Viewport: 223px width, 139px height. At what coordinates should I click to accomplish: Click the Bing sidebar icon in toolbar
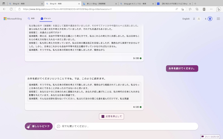point(219,9)
